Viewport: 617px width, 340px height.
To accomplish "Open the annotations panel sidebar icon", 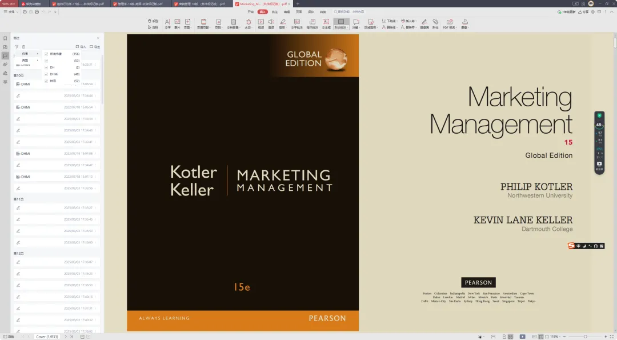I will (x=5, y=55).
